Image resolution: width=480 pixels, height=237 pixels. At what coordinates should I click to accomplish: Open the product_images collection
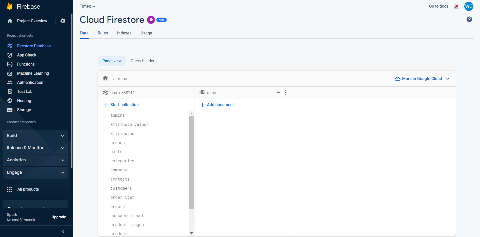click(x=127, y=225)
